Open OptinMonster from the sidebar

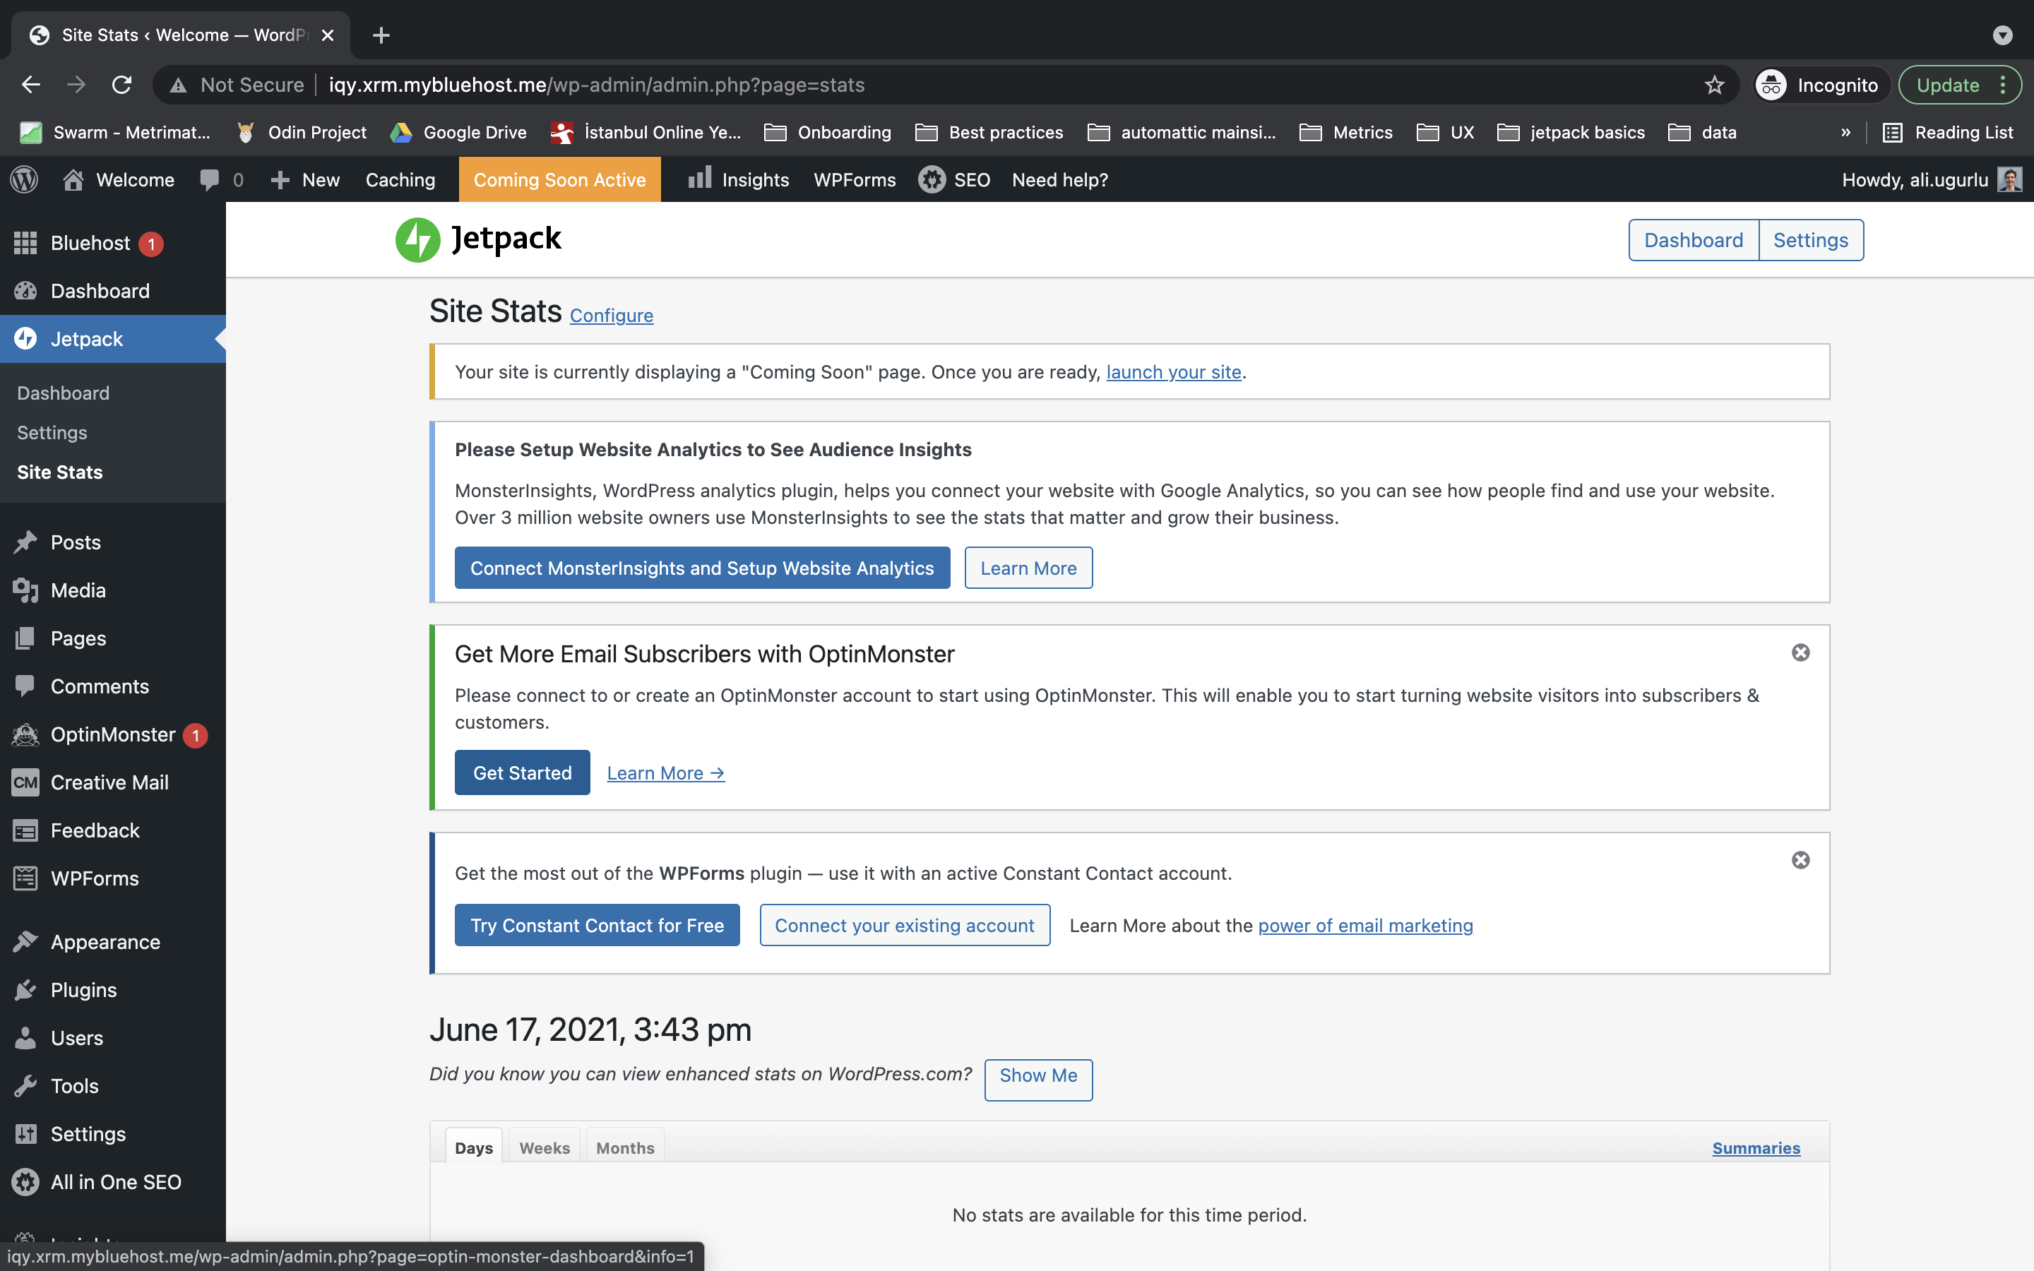112,734
